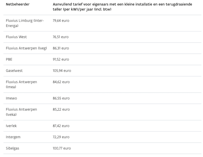Select the 84,62 euro tariff
203x157 pixels.
click(61, 82)
